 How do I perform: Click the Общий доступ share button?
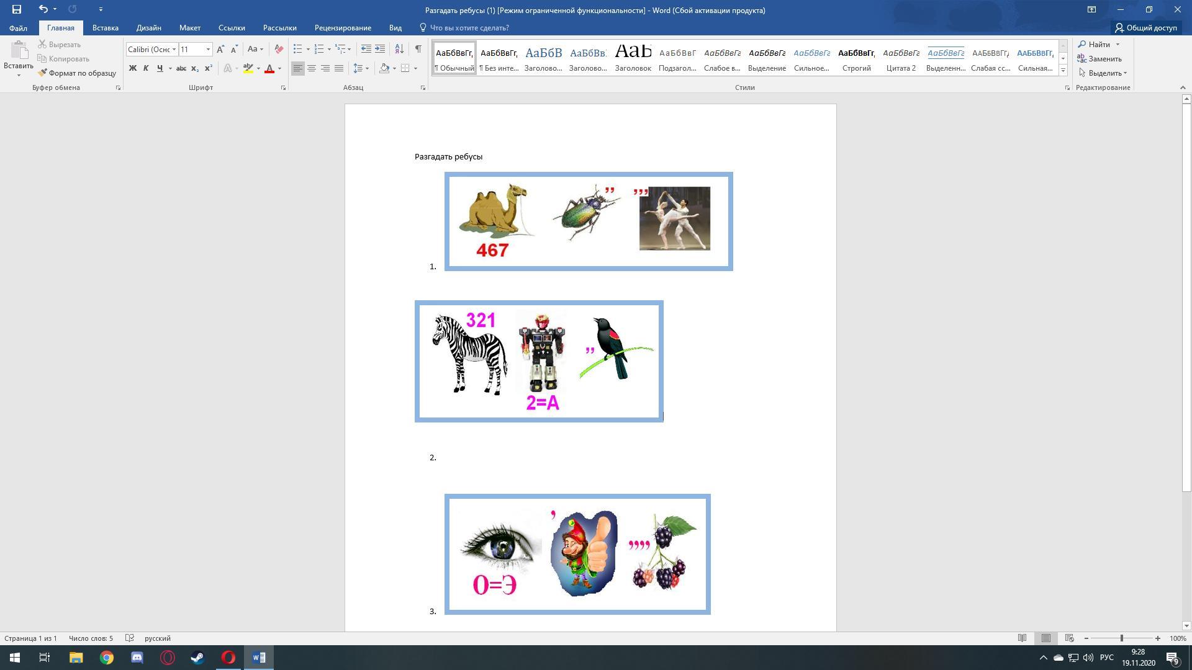pyautogui.click(x=1145, y=28)
